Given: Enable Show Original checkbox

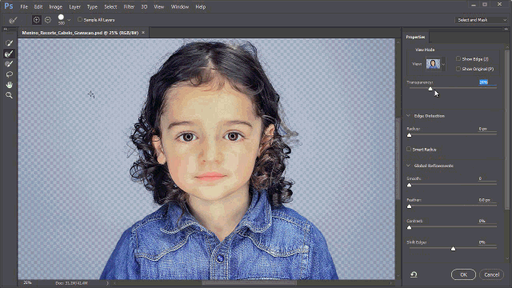Looking at the screenshot, I should (x=458, y=69).
